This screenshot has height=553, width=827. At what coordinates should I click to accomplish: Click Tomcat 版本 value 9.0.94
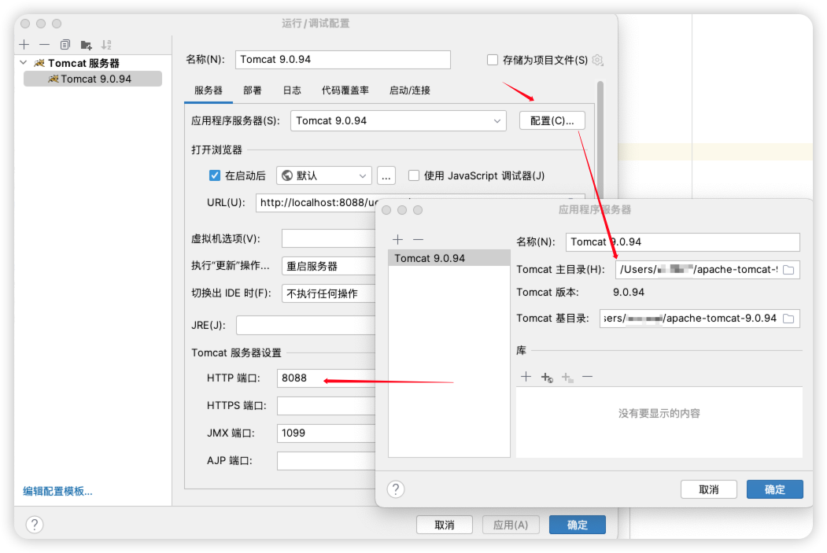pos(628,292)
